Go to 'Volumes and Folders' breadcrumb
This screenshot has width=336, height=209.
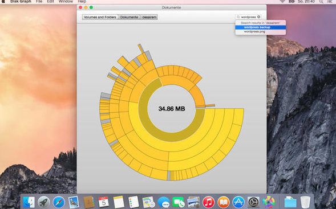[x=100, y=17]
